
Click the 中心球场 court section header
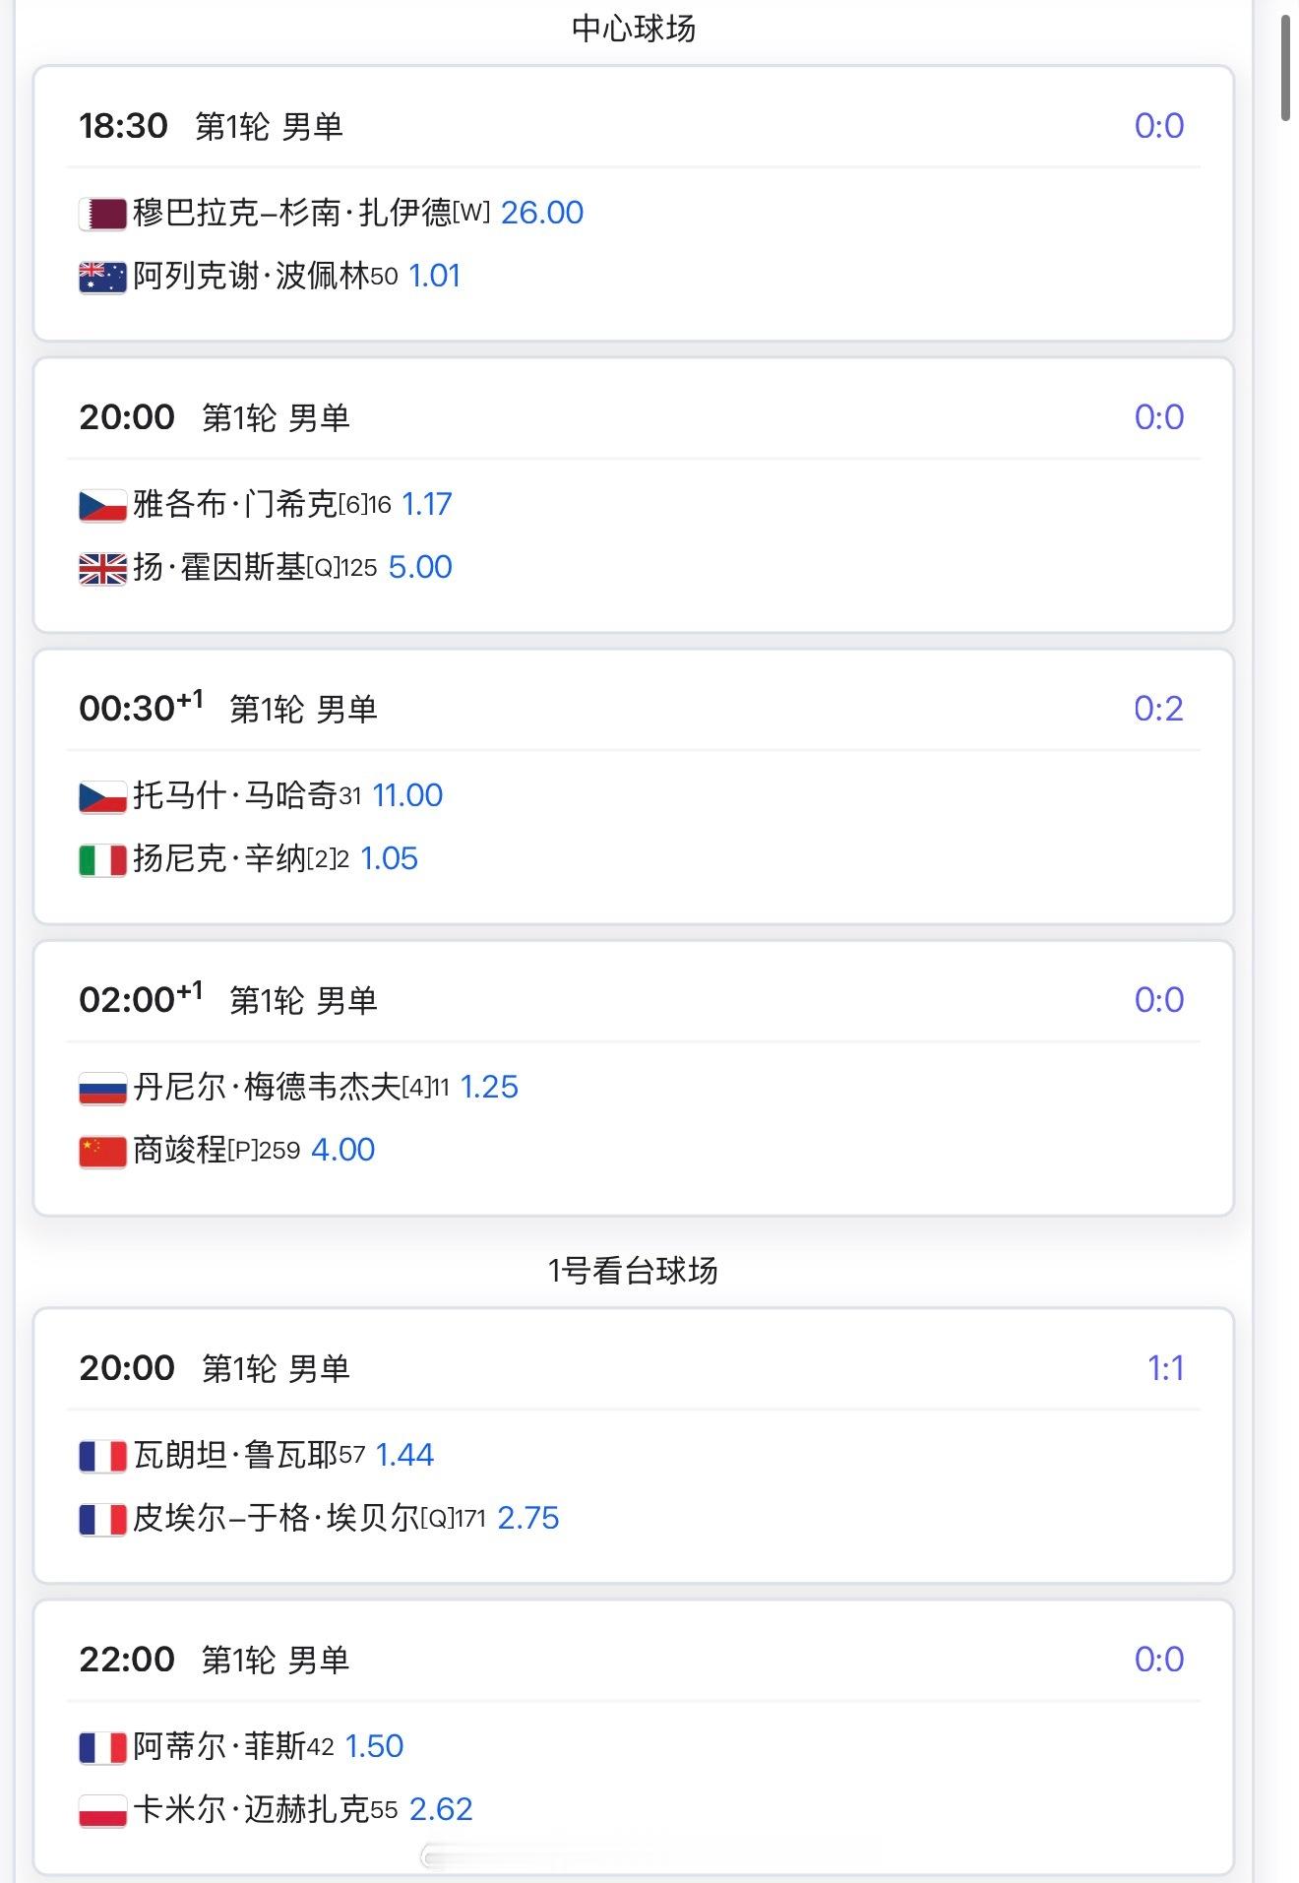coord(634,29)
